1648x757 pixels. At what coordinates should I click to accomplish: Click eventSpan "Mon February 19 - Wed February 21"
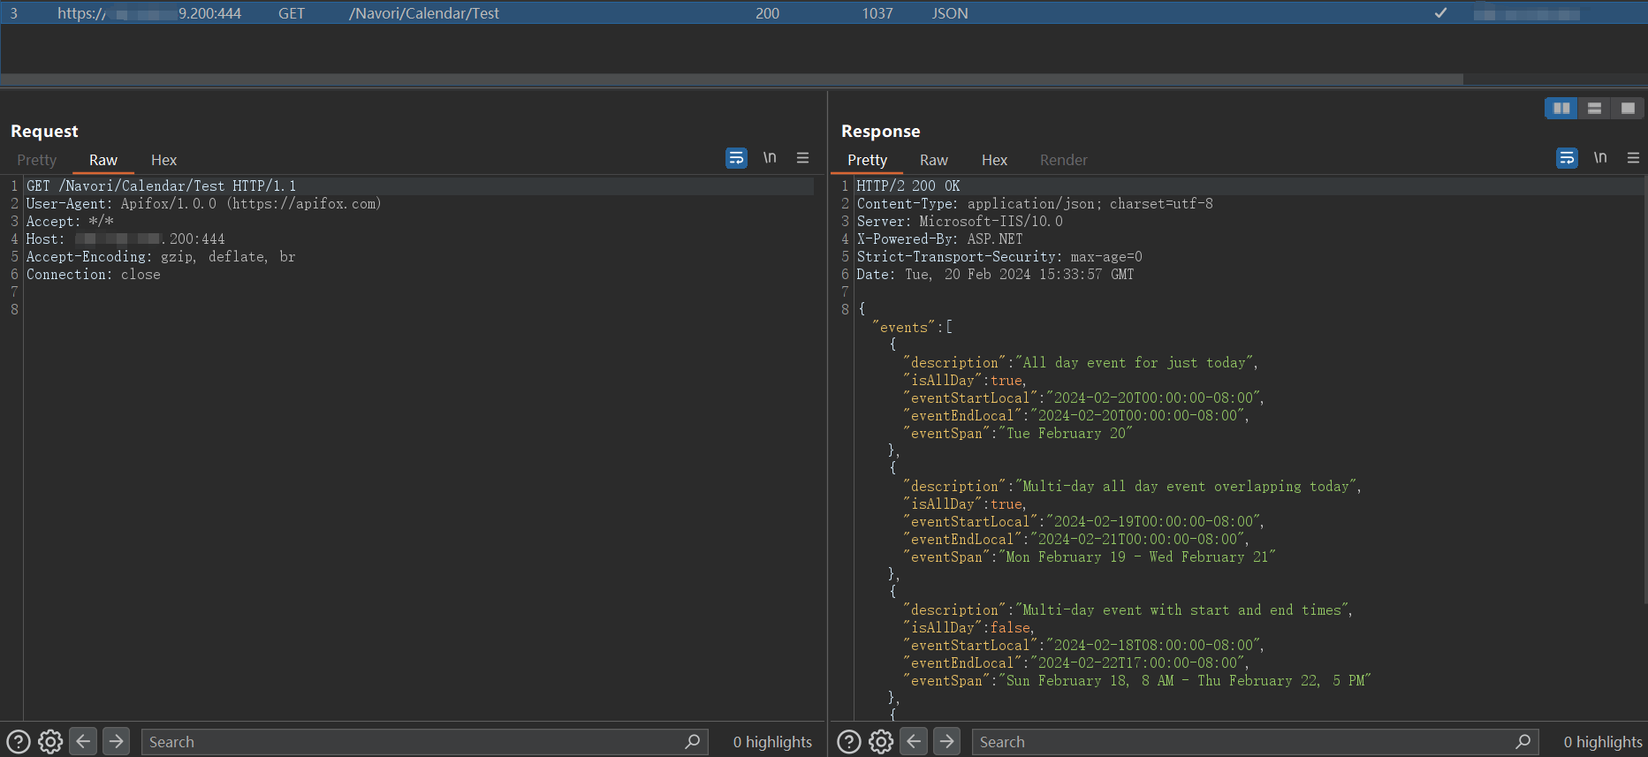point(1137,556)
